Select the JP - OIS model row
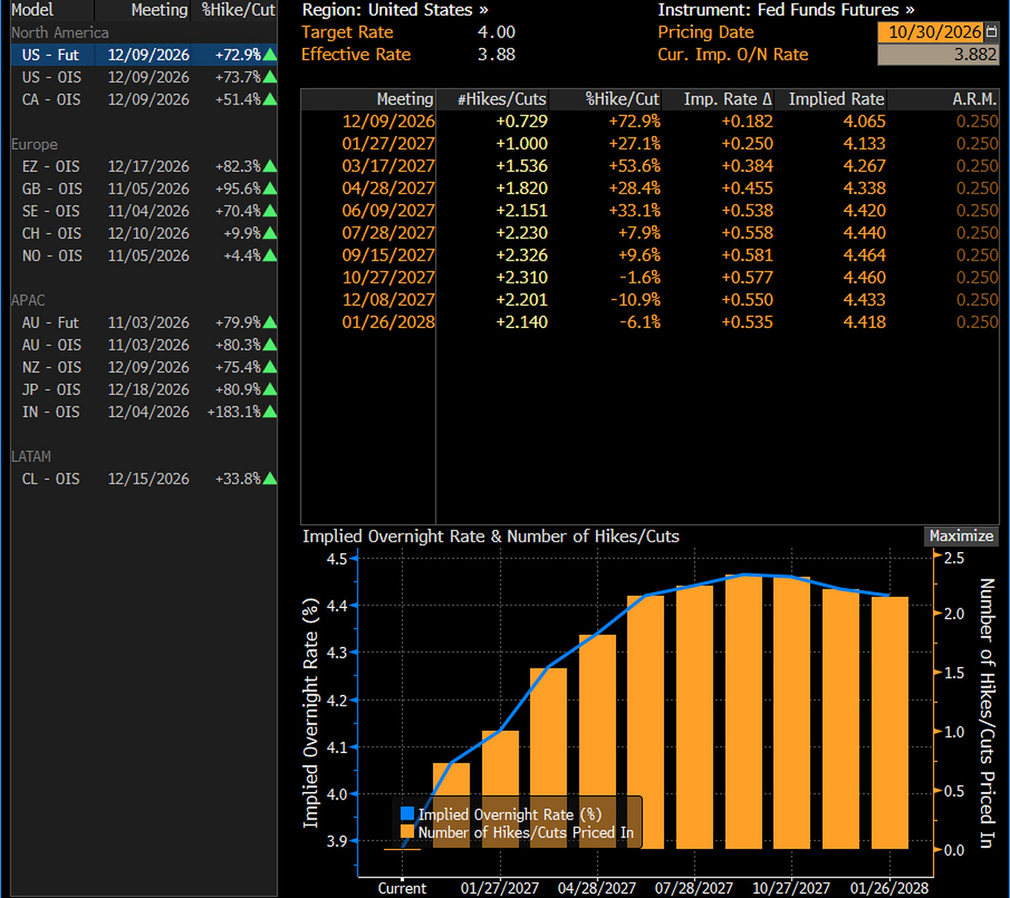Viewport: 1010px width, 898px height. [x=144, y=390]
